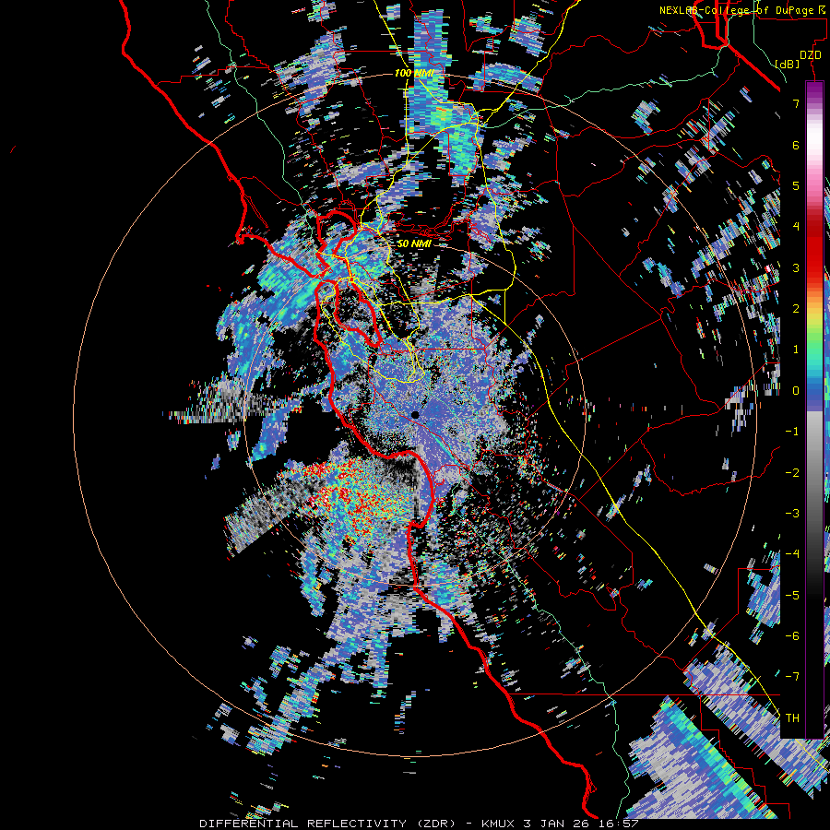Click the DIFFERENTIAL REFLECTIVITY (ZDR) caption text
Viewport: 830px width, 830px height.
pyautogui.click(x=327, y=824)
